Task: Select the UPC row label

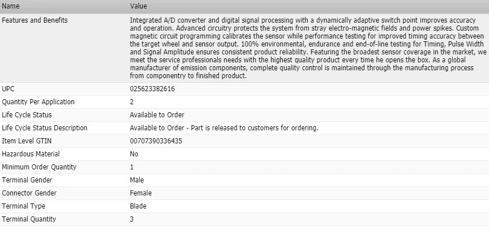Action: [x=9, y=89]
